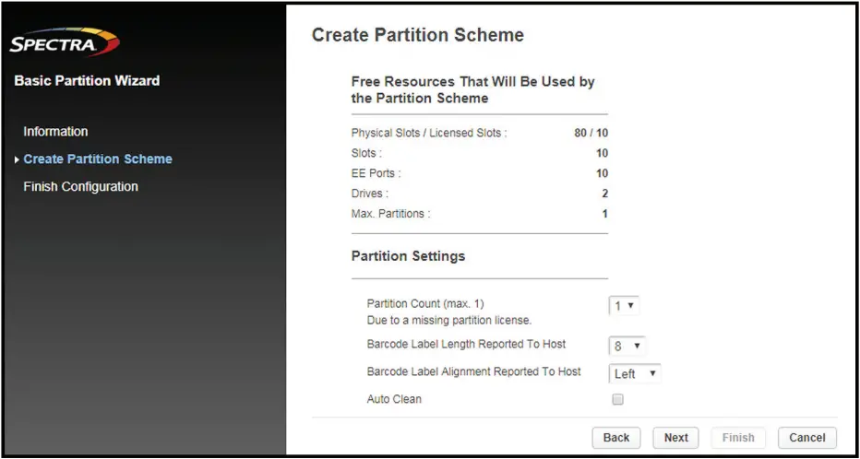Click the Physical Slots / Licensed Slots value

coord(591,134)
